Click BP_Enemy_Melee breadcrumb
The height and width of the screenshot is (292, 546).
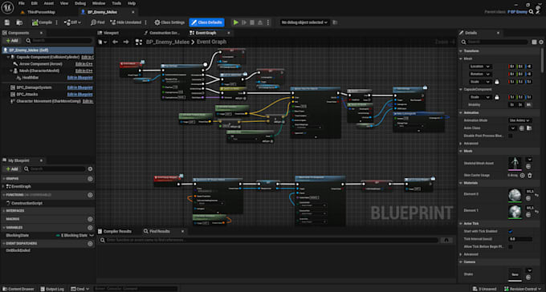(x=168, y=42)
